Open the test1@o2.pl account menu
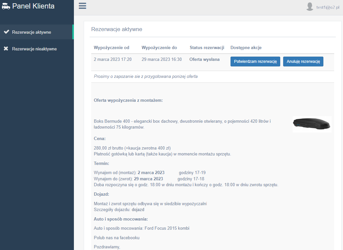 [x=328, y=7]
